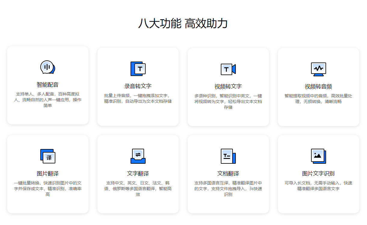Open the 文字翻译 feature title
Viewport: 367px width, 225px height.
click(138, 174)
